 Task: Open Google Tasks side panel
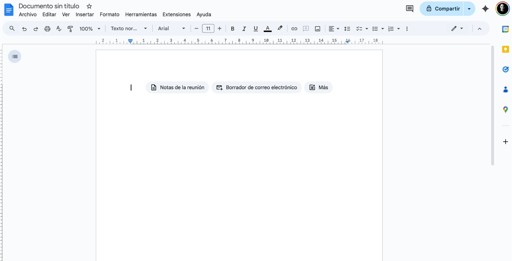click(x=505, y=69)
